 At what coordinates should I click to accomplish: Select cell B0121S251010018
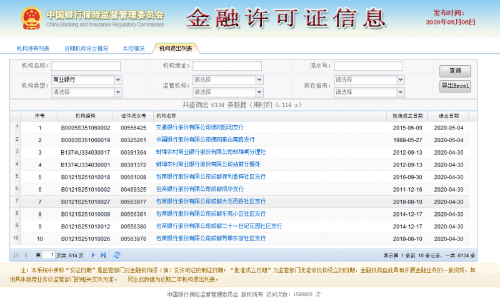(86, 177)
